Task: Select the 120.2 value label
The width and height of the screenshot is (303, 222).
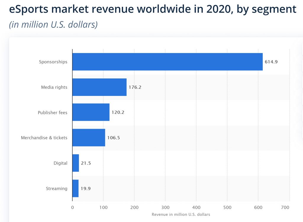Action: click(118, 112)
